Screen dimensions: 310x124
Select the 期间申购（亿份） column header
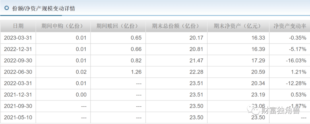tap(63, 26)
